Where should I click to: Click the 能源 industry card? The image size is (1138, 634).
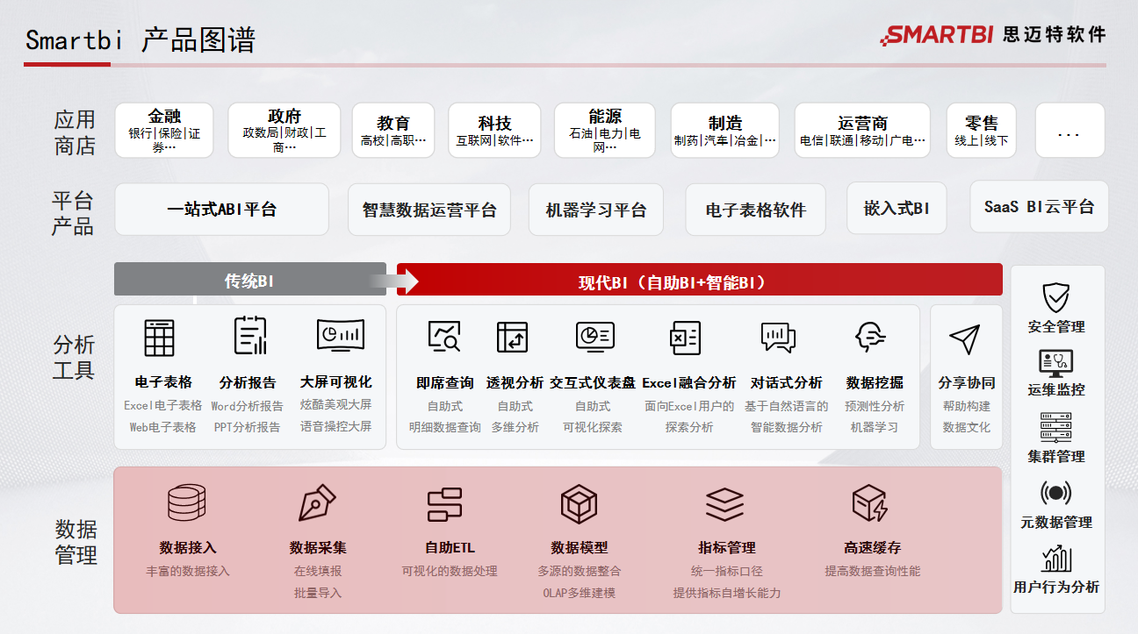coord(604,131)
